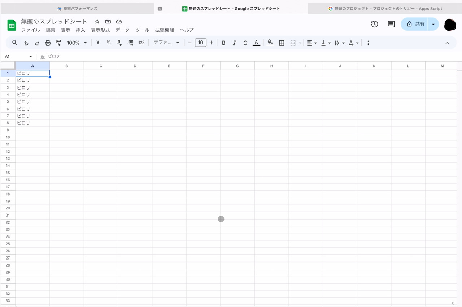Undo the last action
This screenshot has width=462, height=307.
(26, 43)
